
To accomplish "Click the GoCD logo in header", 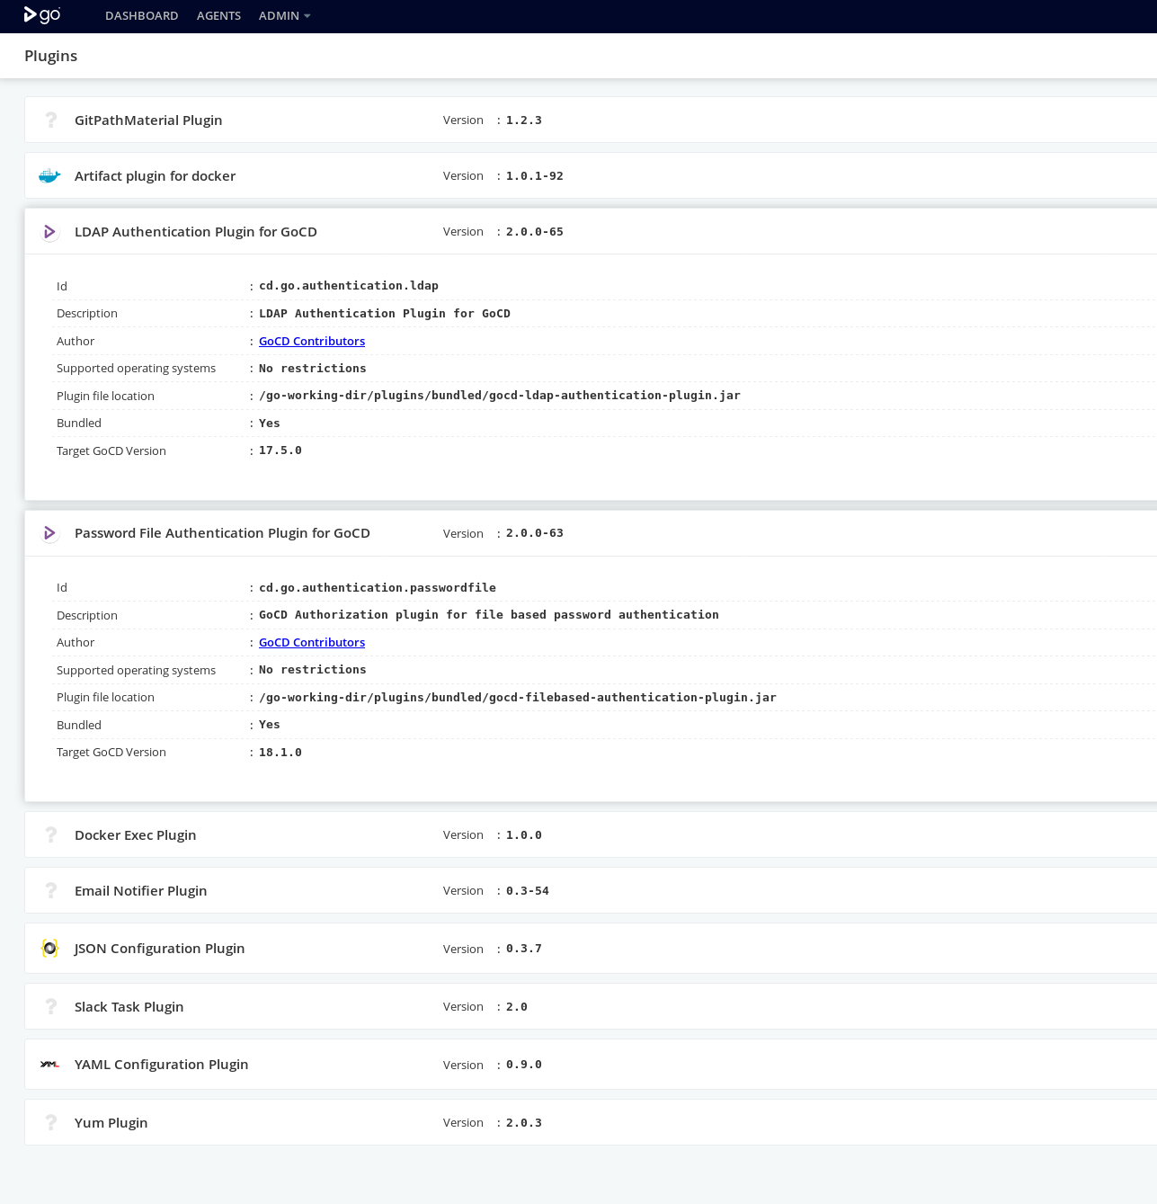I will (41, 15).
